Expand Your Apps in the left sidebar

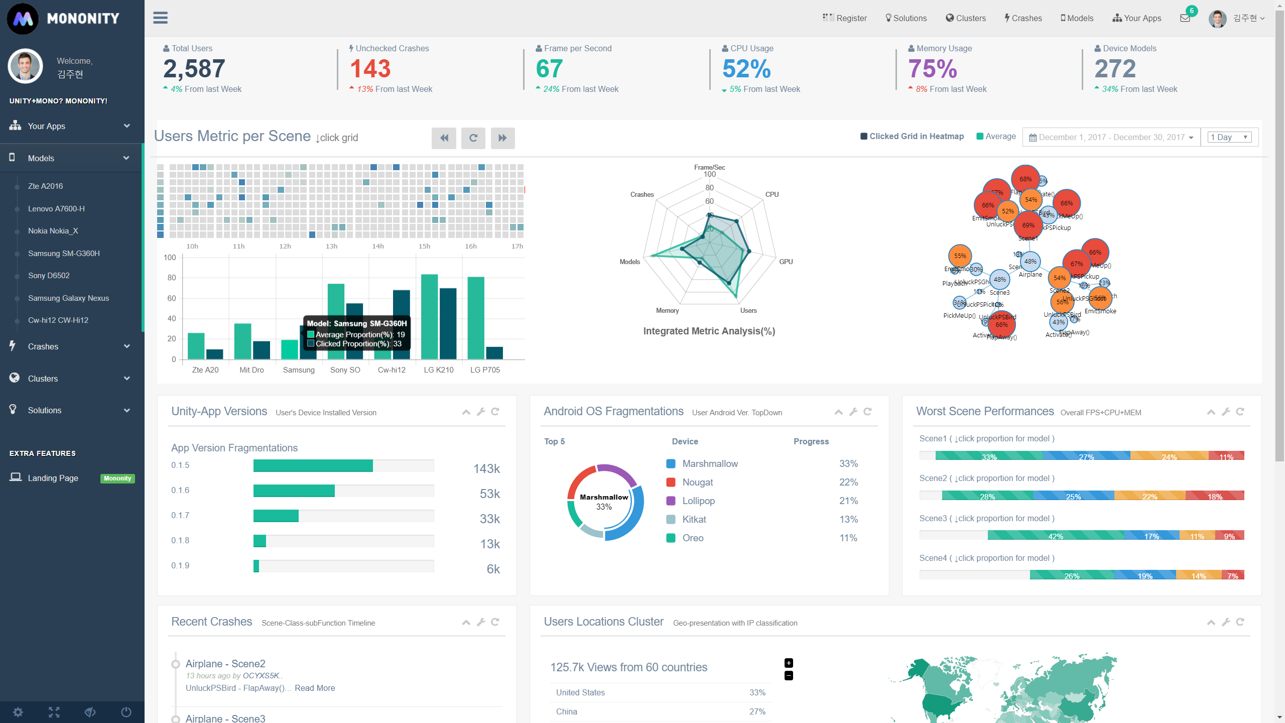[71, 126]
